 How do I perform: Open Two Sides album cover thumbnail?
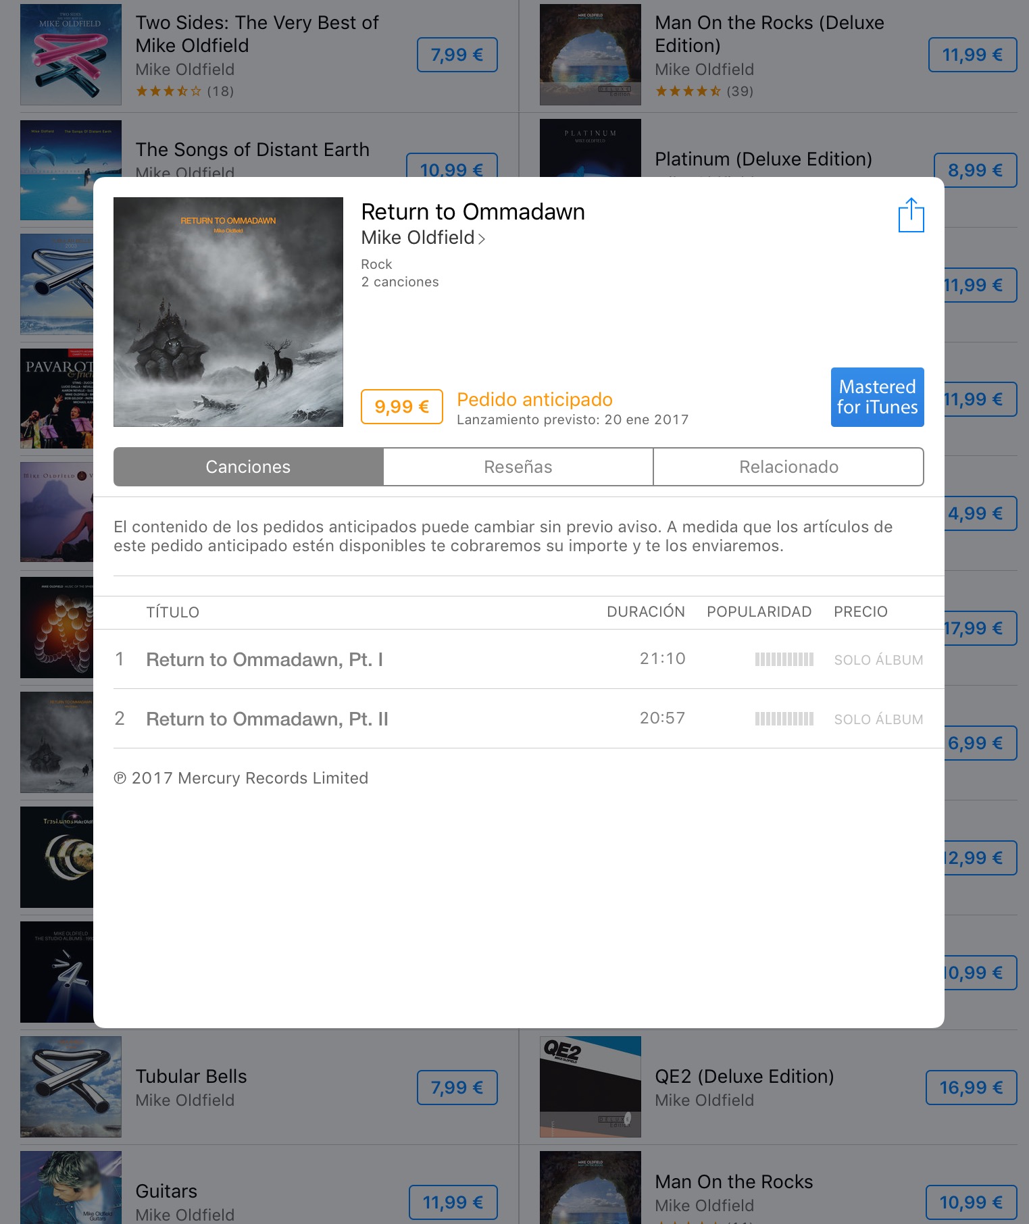click(71, 55)
